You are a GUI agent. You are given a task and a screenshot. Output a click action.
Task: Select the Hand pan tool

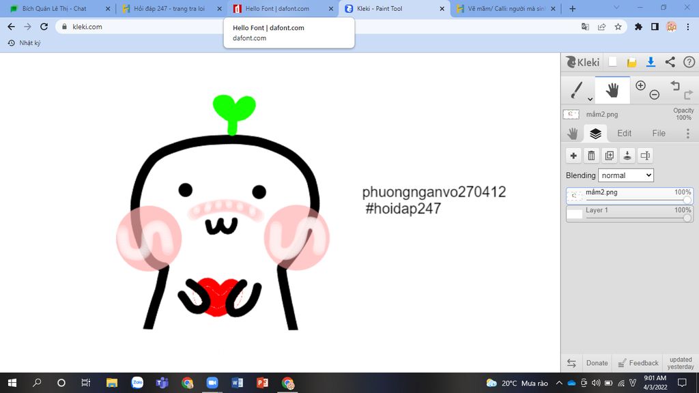[612, 90]
